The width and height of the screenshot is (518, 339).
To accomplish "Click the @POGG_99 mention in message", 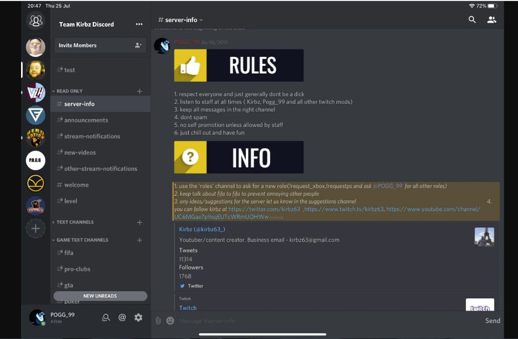I will click(x=387, y=186).
